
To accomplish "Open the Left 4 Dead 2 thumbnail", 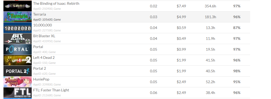I will (x=17, y=60).
